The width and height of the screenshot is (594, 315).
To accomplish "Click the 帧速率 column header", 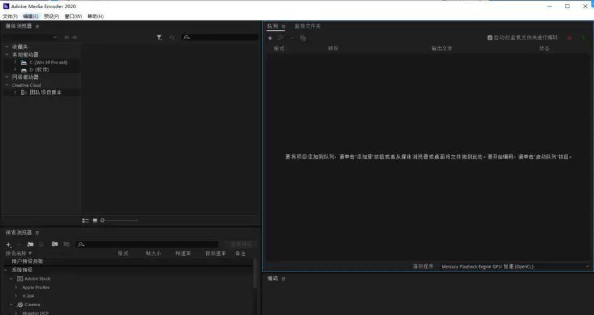I will click(183, 253).
